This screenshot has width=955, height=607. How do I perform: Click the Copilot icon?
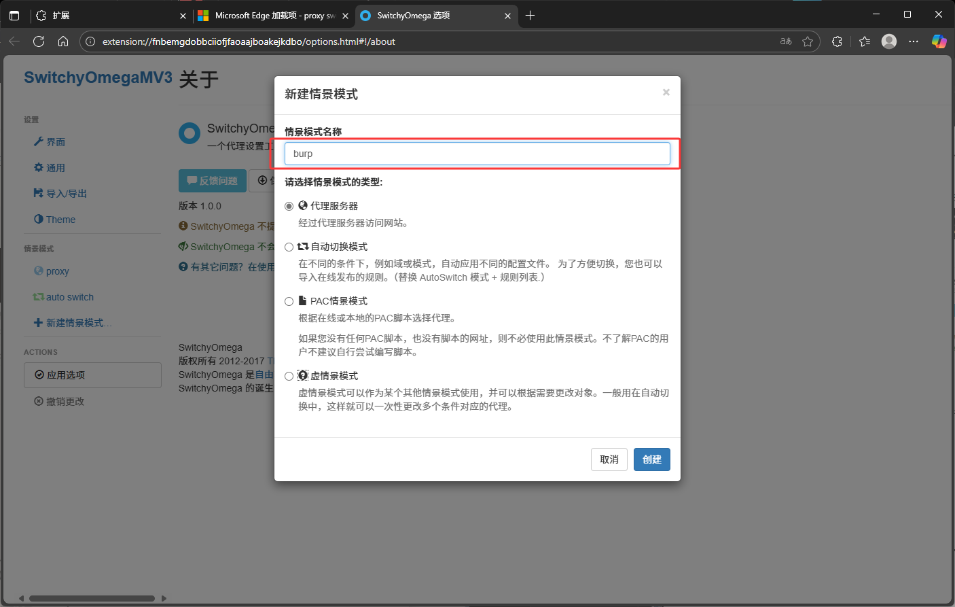click(x=939, y=41)
